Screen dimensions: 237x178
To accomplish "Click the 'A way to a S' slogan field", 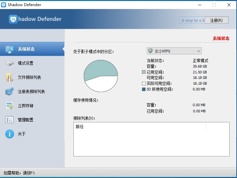I will pos(192,20).
